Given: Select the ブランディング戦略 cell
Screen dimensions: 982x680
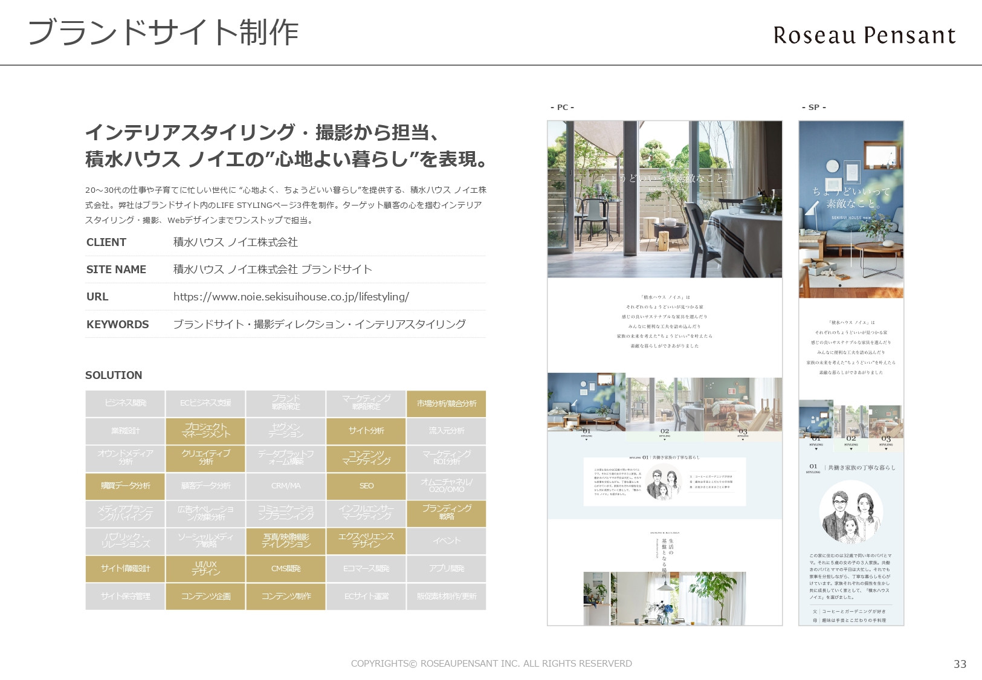Looking at the screenshot, I should [446, 513].
